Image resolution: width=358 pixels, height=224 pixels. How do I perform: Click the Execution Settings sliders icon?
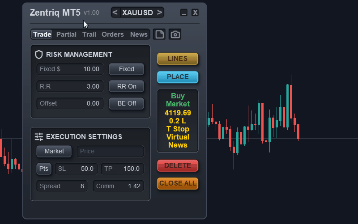[x=39, y=137]
